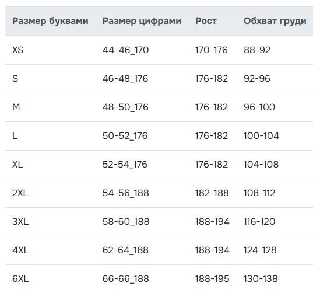Select the 3XL size row label
The height and width of the screenshot is (293, 313).
tap(20, 221)
